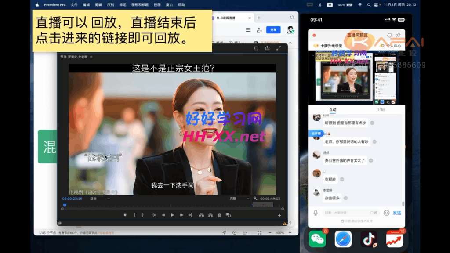Click the add collaborator icon
This screenshot has height=253, width=450.
click(x=259, y=30)
